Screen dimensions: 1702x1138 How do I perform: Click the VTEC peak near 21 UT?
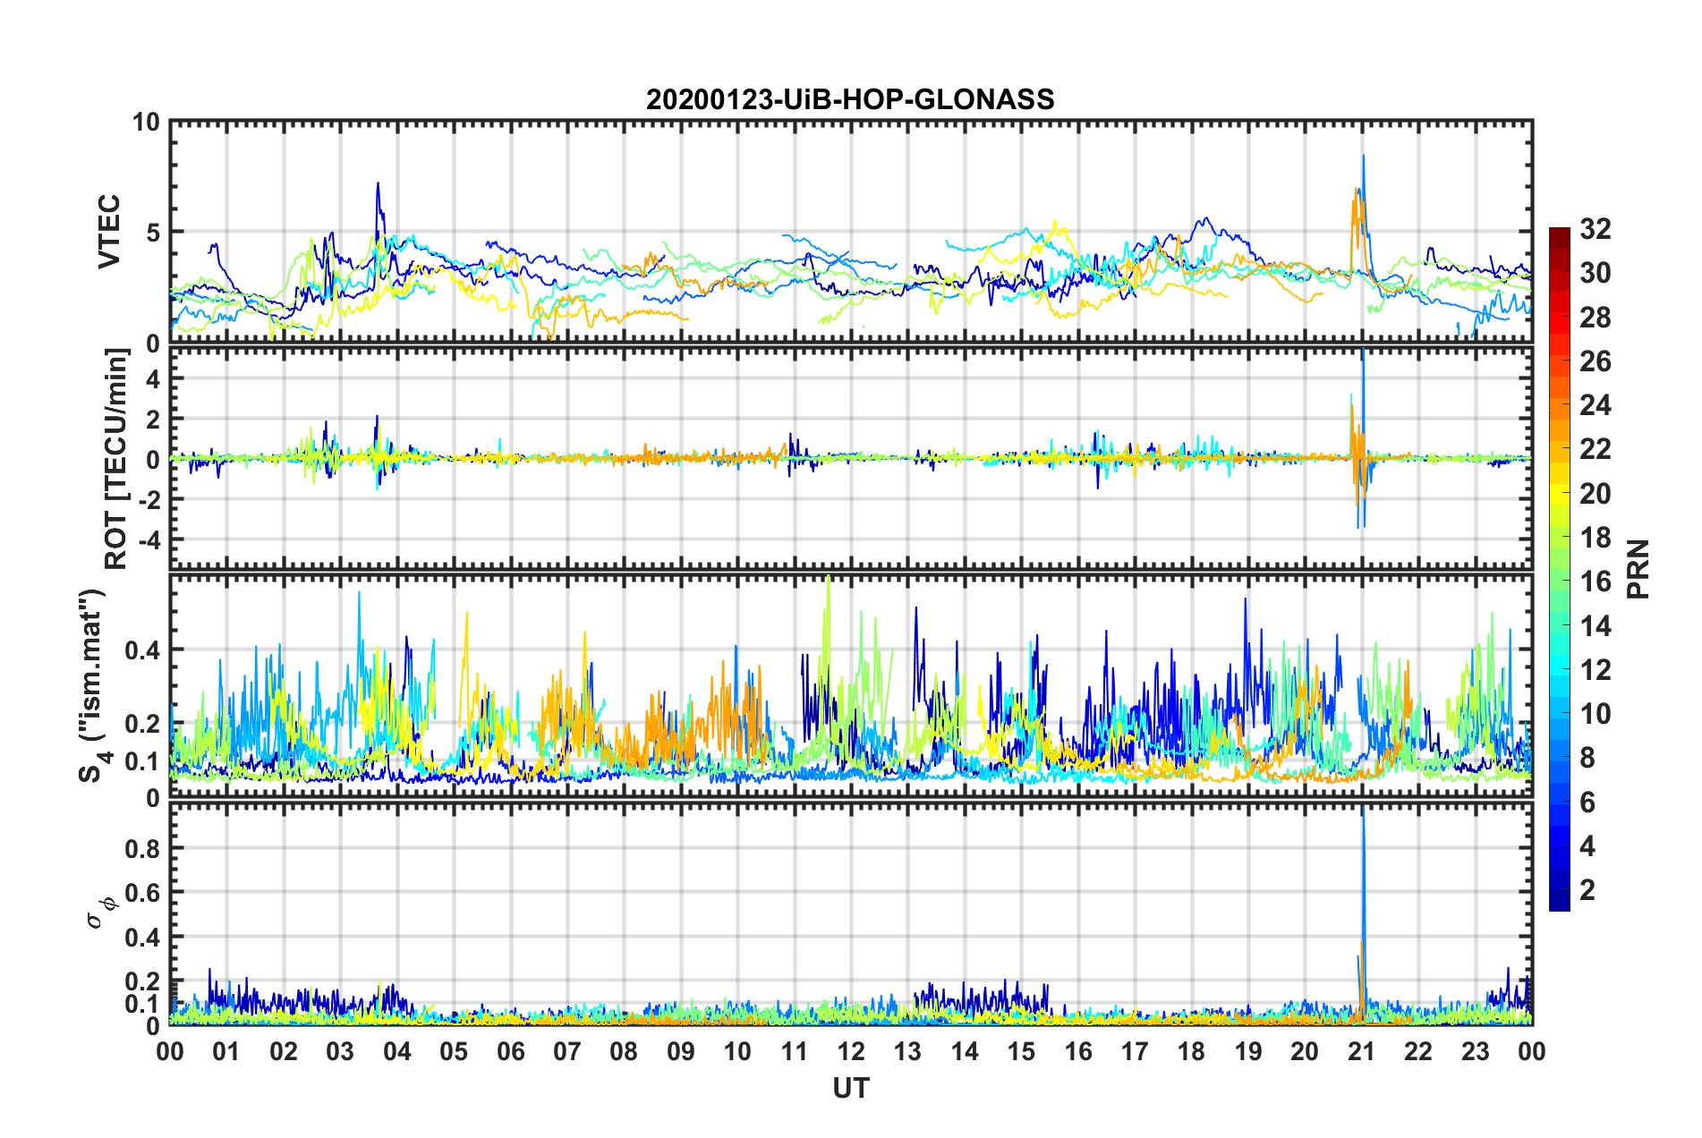(1363, 157)
